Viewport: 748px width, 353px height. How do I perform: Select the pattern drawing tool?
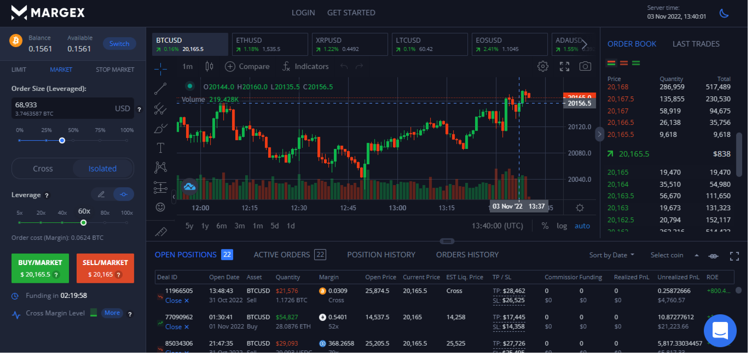(161, 168)
